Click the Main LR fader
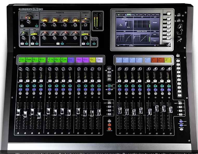 point(170,110)
